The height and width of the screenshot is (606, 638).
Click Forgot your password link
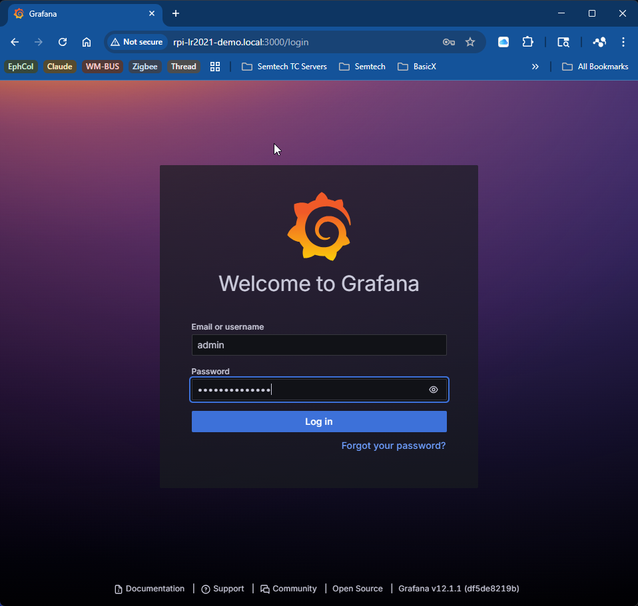[x=394, y=446]
